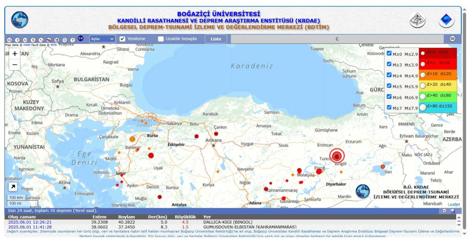473x240 pixels.
Task: Collapse the earthquake list panel arrow
Action: 445,211
